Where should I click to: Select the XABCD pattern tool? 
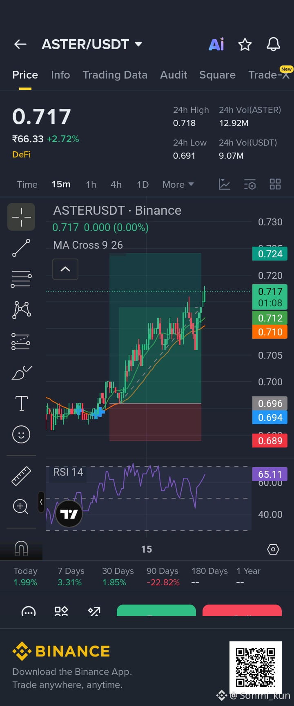coord(21,310)
